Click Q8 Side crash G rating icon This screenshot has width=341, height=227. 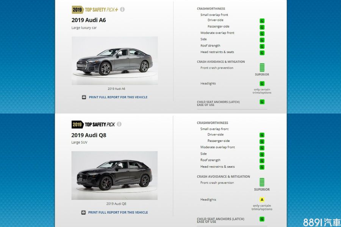262,154
